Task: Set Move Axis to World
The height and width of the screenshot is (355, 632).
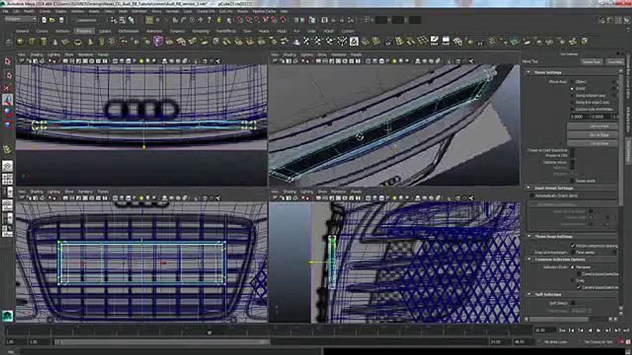Action: pyautogui.click(x=573, y=89)
